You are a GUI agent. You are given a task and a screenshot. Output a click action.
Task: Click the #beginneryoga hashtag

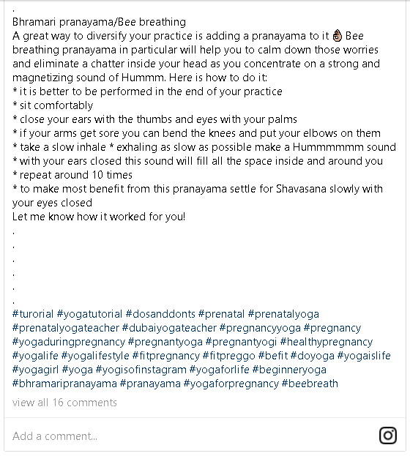[289, 370]
